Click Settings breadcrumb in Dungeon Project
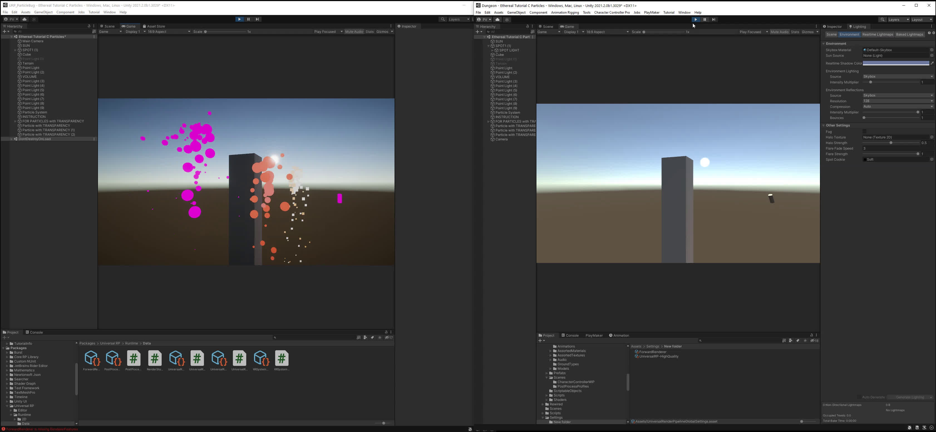The width and height of the screenshot is (936, 432). click(x=652, y=346)
